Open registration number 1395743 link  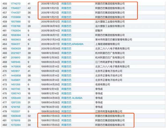(16, 93)
